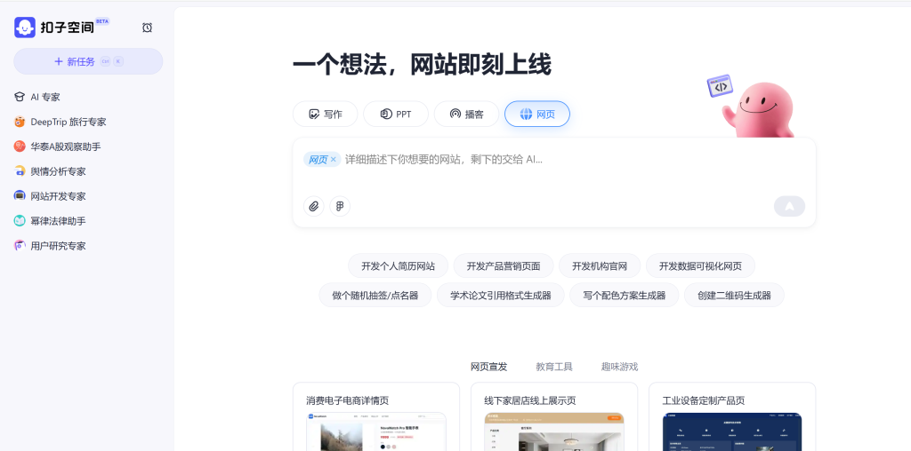The width and height of the screenshot is (911, 451).
Task: Click the AI 专家 graduation cap icon
Action: click(x=20, y=97)
